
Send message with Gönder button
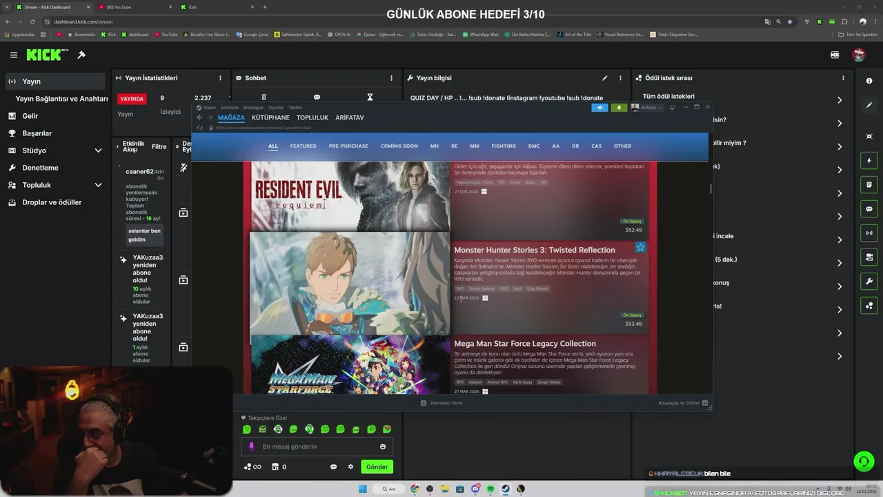(x=377, y=467)
